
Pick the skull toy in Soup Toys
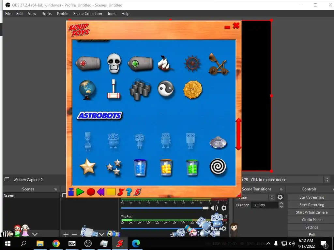tap(114, 63)
